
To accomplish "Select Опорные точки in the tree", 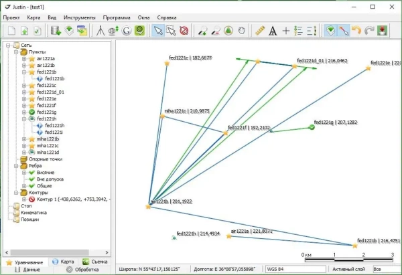I will point(46,159).
